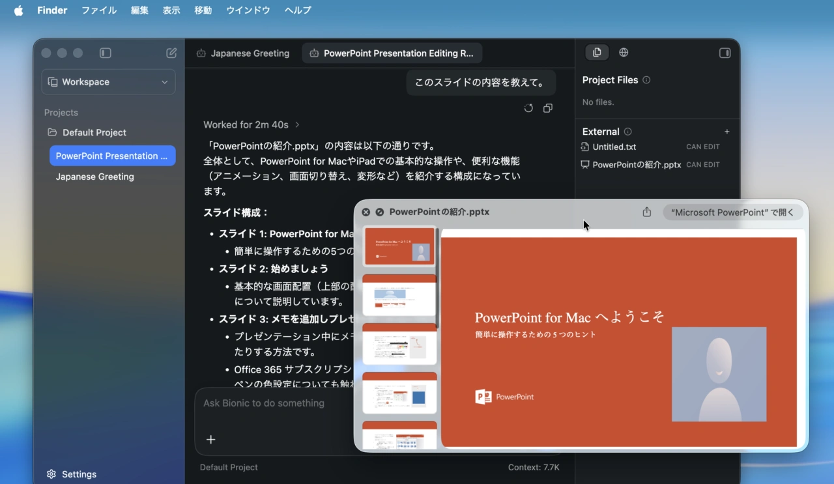Open the ウインドウ menu

(248, 10)
